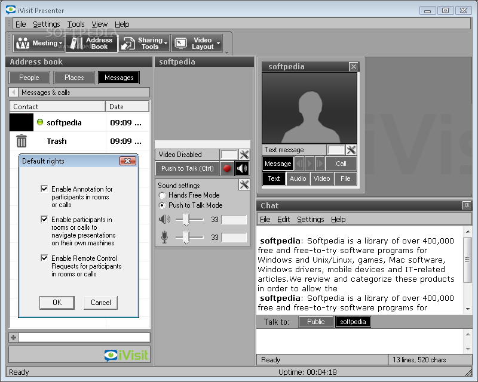478x382 pixels.
Task: Select the Video message type tab
Action: 321,178
